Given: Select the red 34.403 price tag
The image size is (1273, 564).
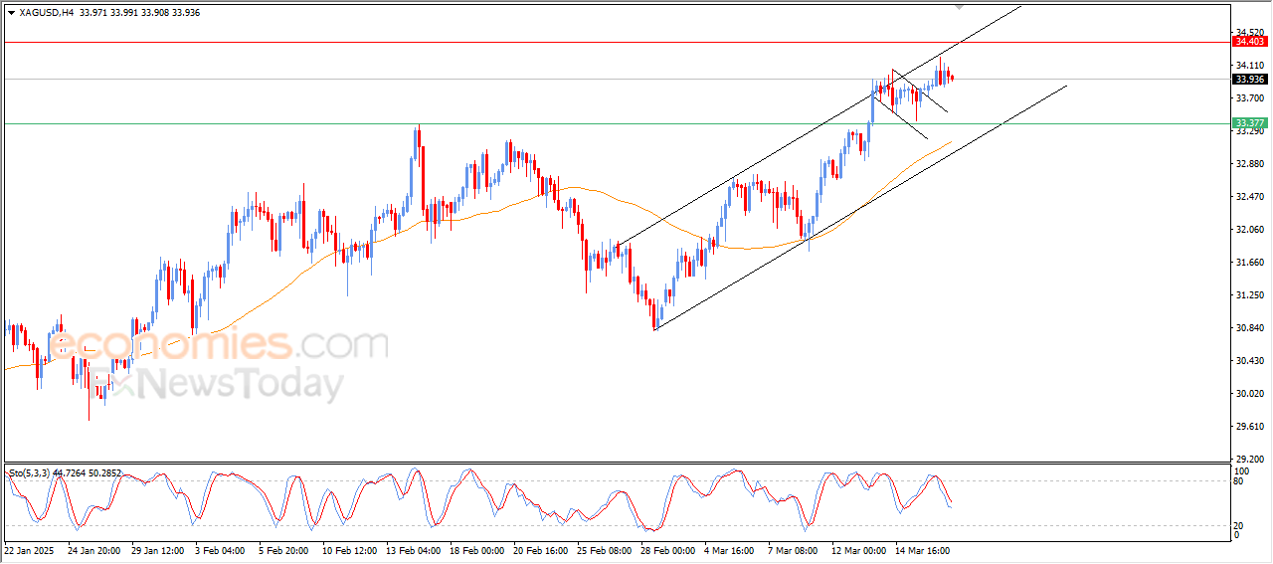Looking at the screenshot, I should point(1250,42).
